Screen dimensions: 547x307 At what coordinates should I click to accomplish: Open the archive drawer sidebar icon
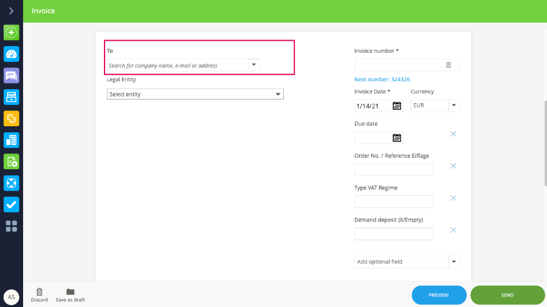tap(12, 97)
